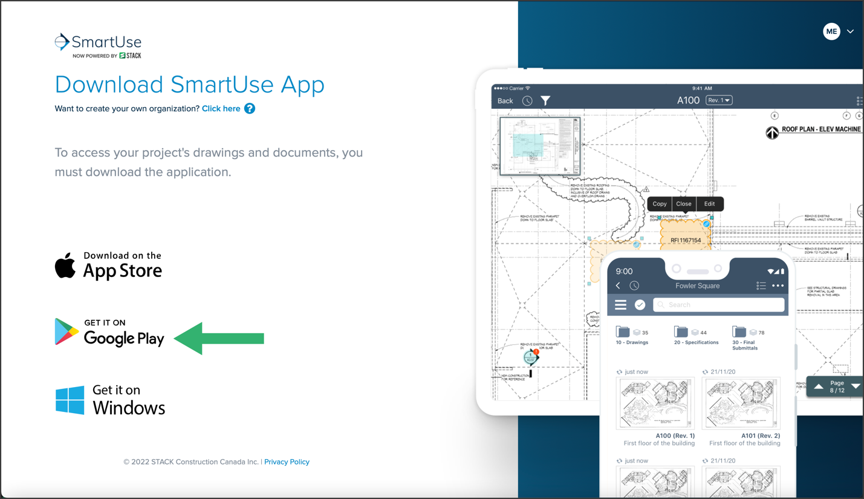
Task: Tap the clock icon in Fowler Square header
Action: (634, 285)
